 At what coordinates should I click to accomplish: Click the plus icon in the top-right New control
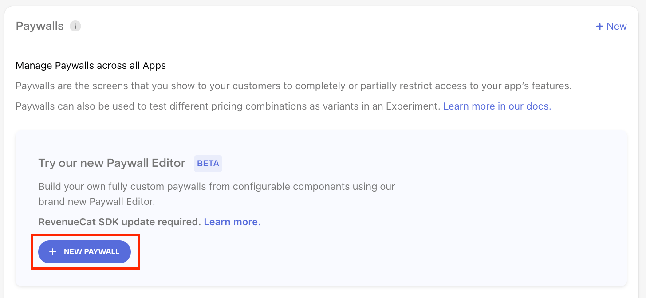[599, 26]
